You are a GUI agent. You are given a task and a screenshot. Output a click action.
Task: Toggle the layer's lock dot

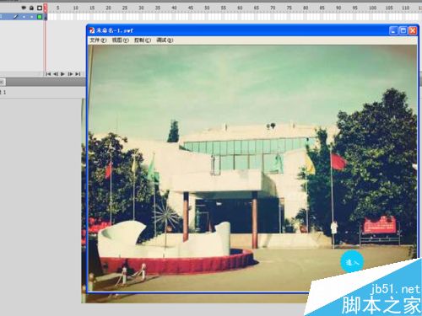point(31,17)
